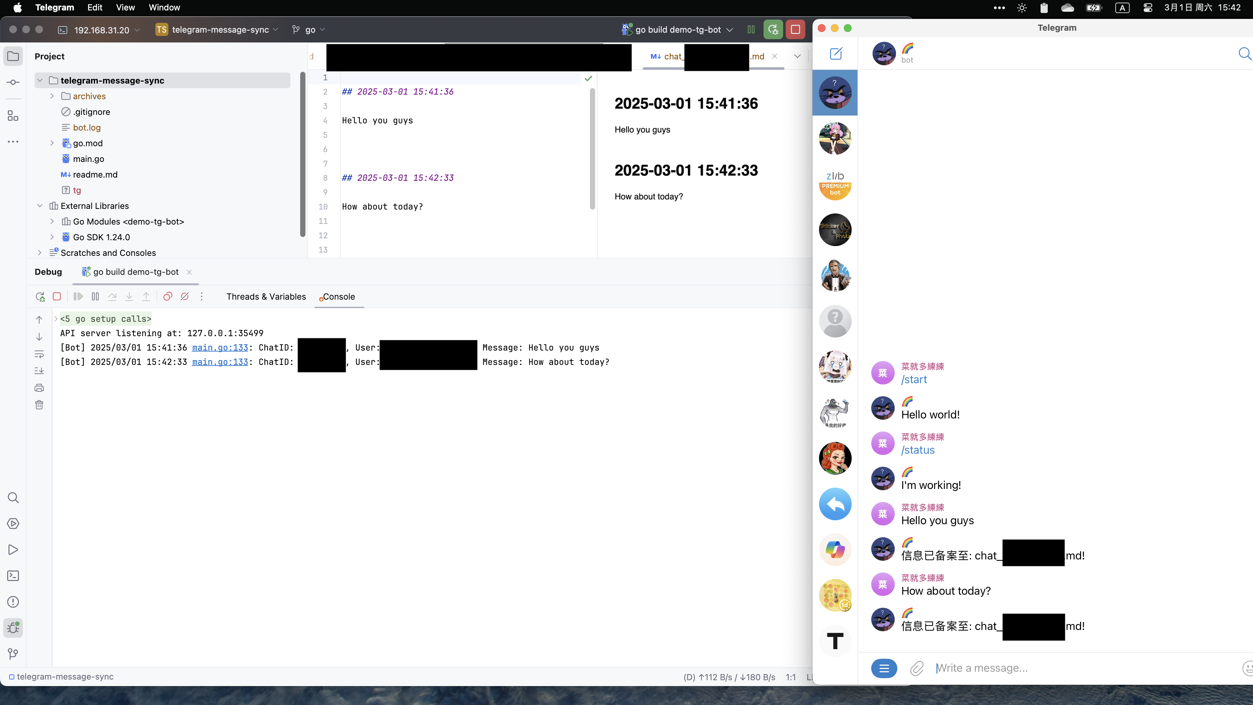Click the Resume Program icon
The width and height of the screenshot is (1253, 705).
coord(78,296)
